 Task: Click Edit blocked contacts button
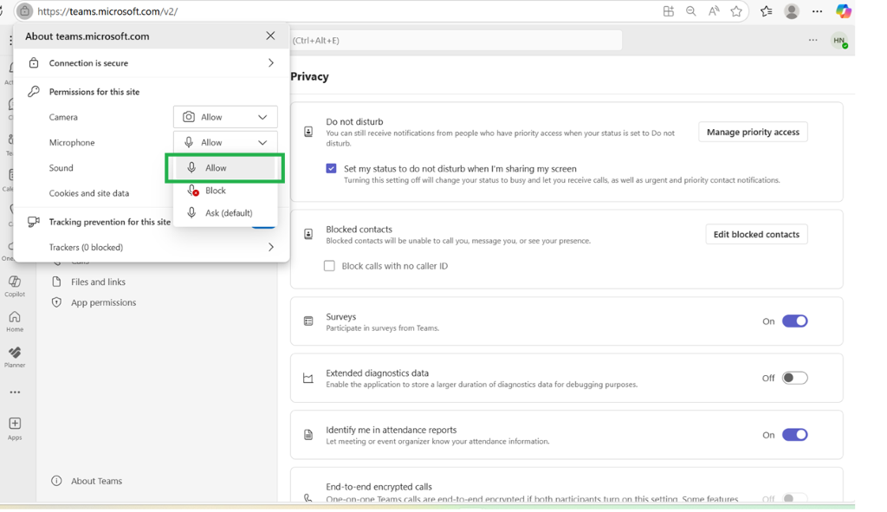pyautogui.click(x=756, y=234)
